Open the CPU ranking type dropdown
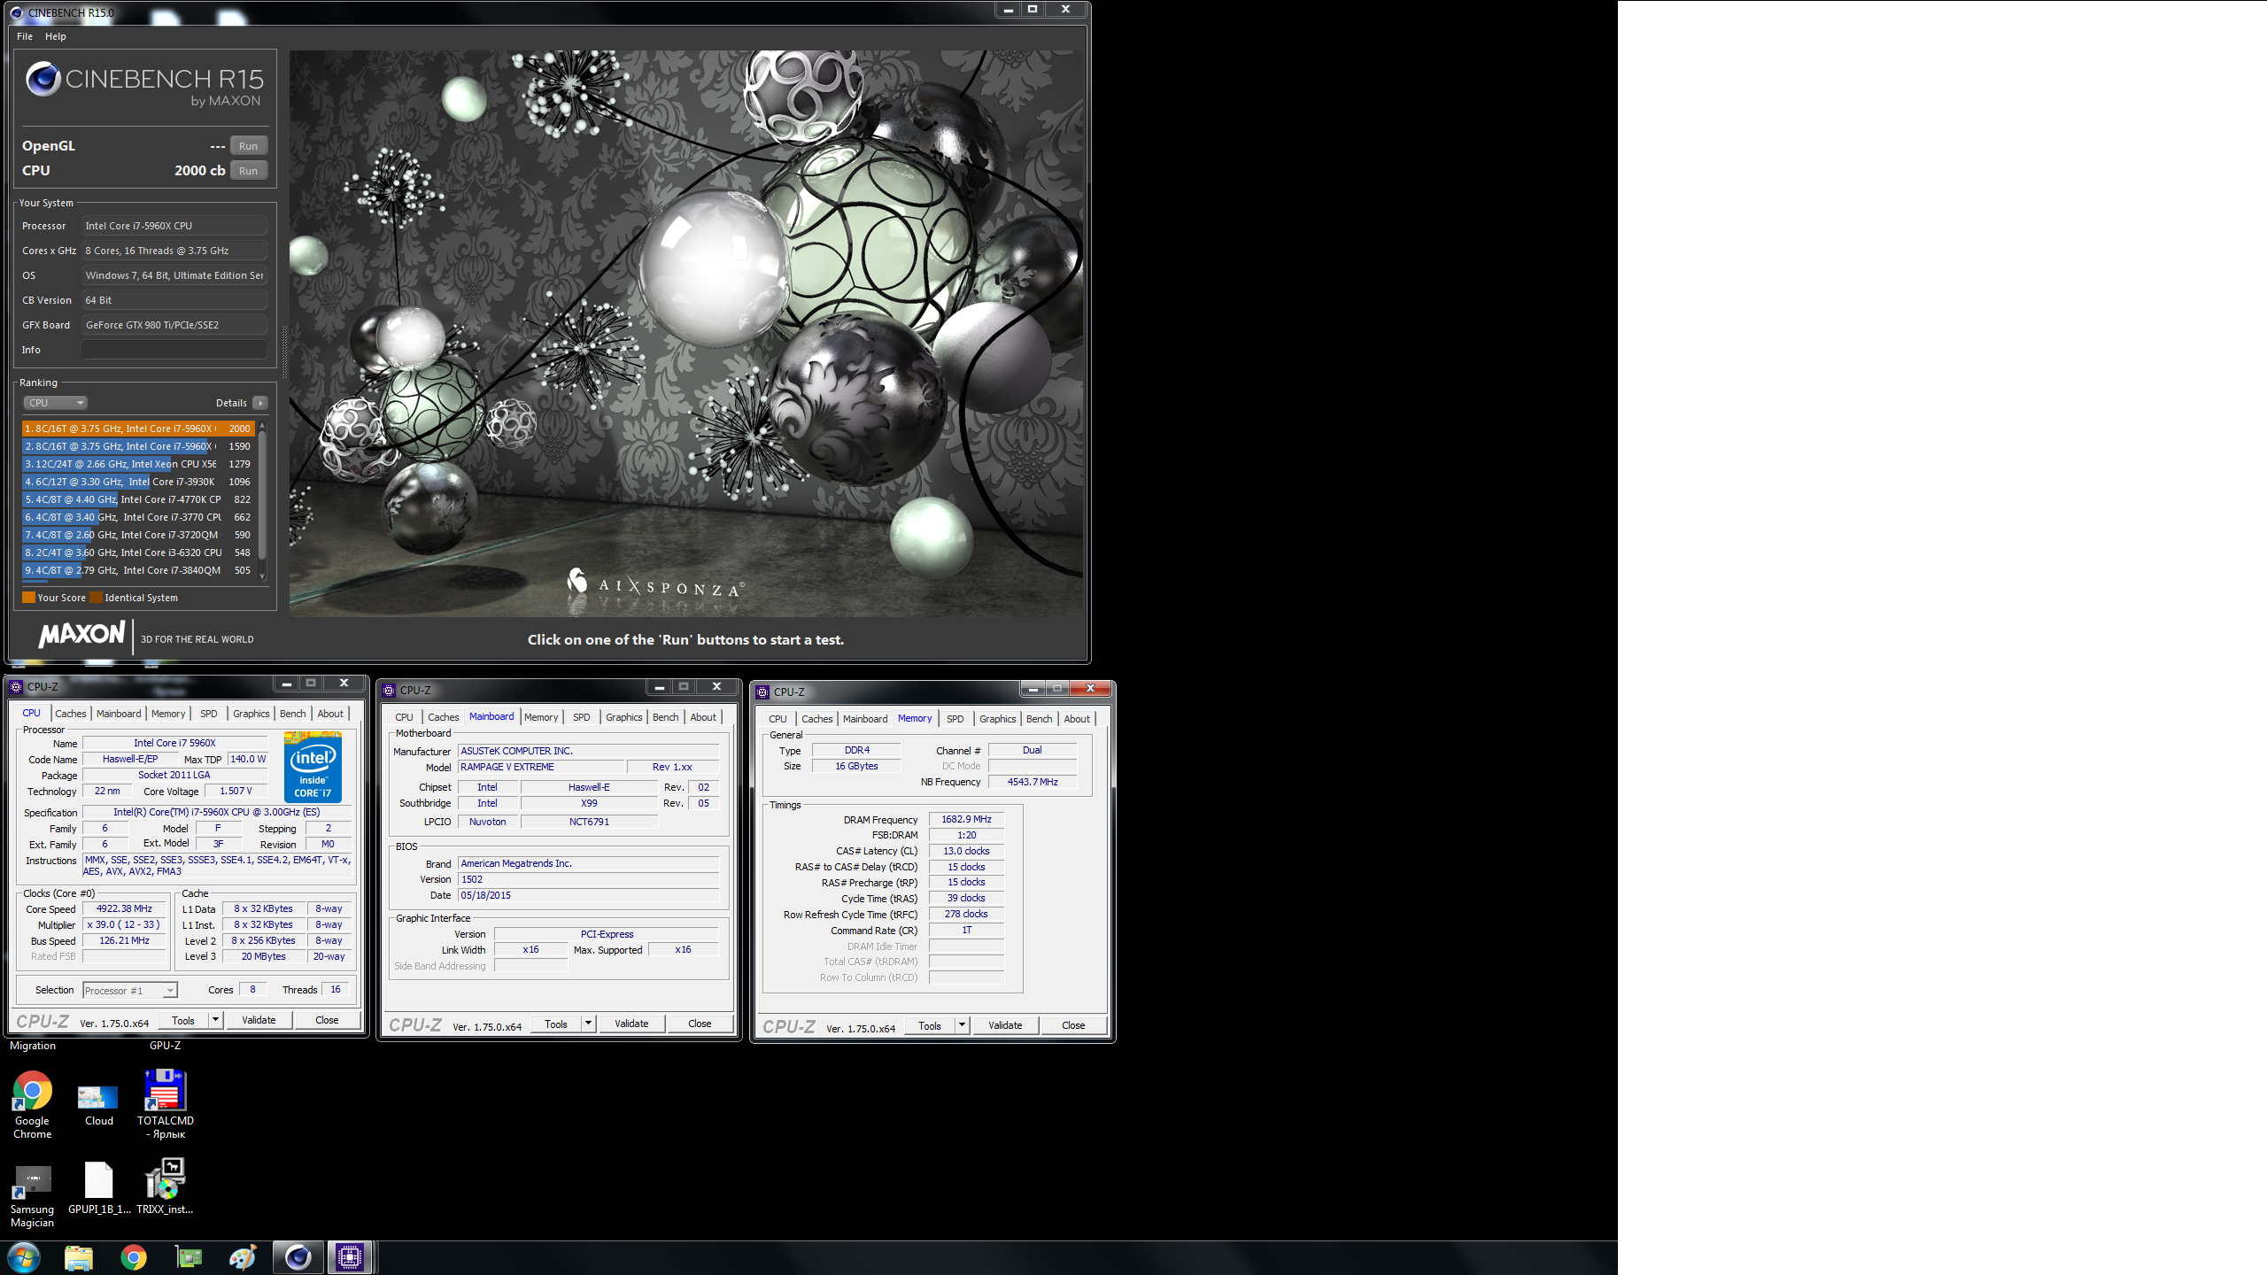Image resolution: width=2267 pixels, height=1275 pixels. click(55, 403)
